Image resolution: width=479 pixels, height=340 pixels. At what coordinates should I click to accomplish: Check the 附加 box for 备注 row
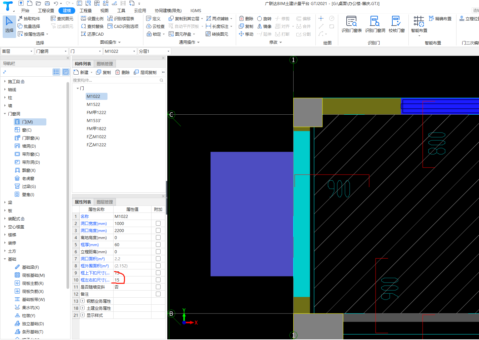pyautogui.click(x=158, y=294)
